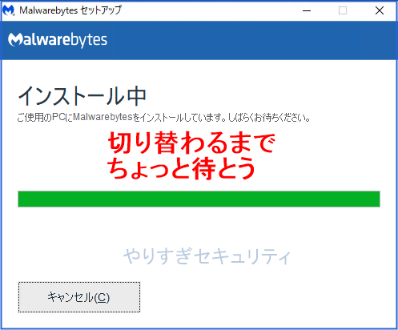Screen dimensions: 398x330
Task: Click the red 'ちょっと待とう' annotation
Action: (181, 168)
